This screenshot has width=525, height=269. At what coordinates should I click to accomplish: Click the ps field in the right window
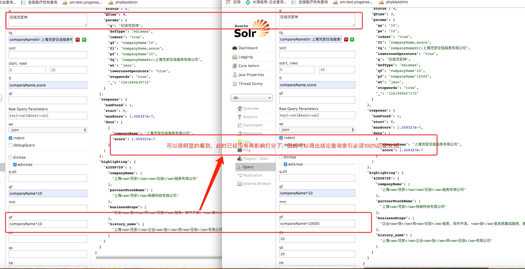pos(317,239)
